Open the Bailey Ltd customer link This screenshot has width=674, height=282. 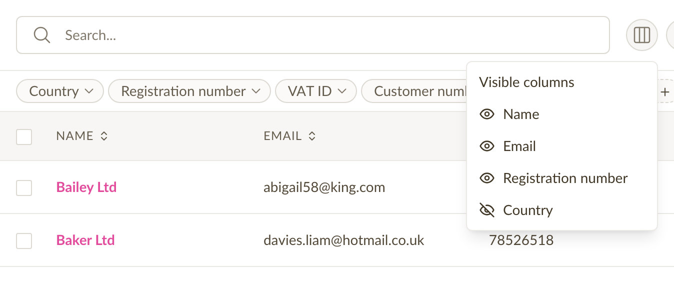(x=86, y=187)
